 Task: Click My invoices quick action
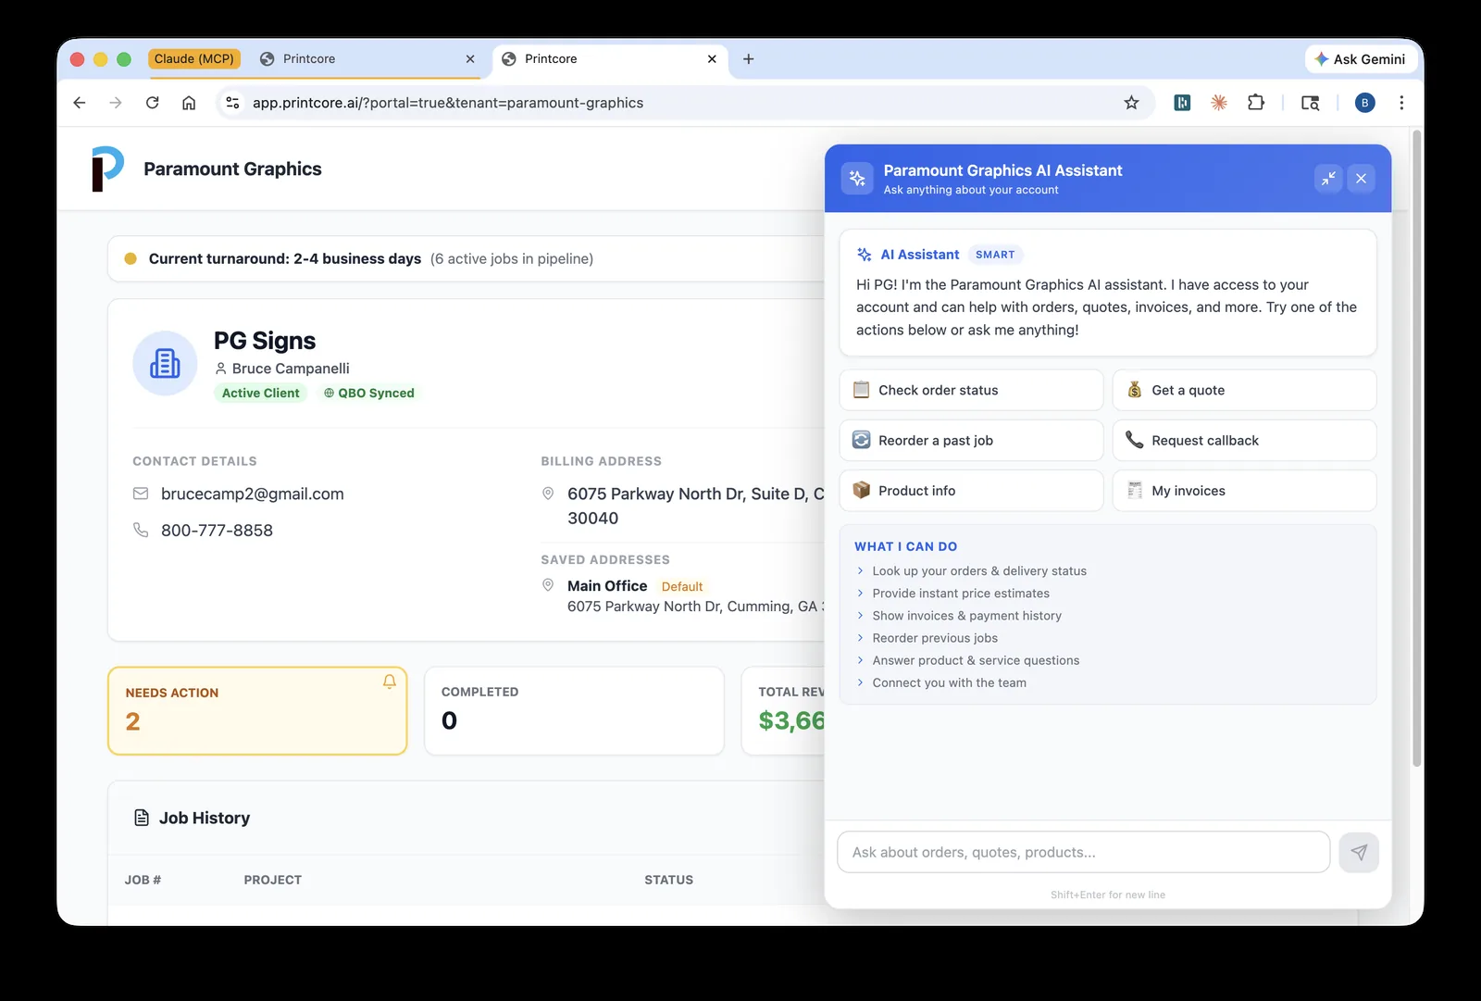coord(1244,491)
